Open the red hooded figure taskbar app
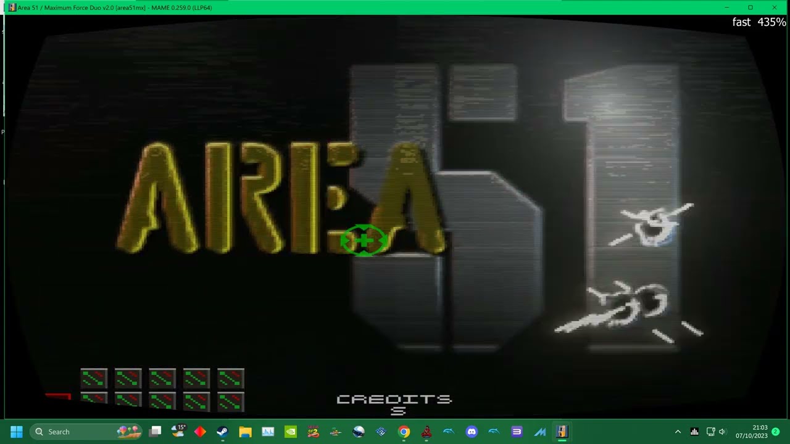This screenshot has height=444, width=790. (426, 432)
